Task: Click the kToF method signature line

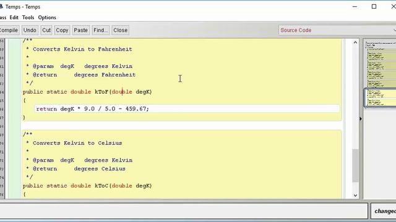Action: (87, 92)
